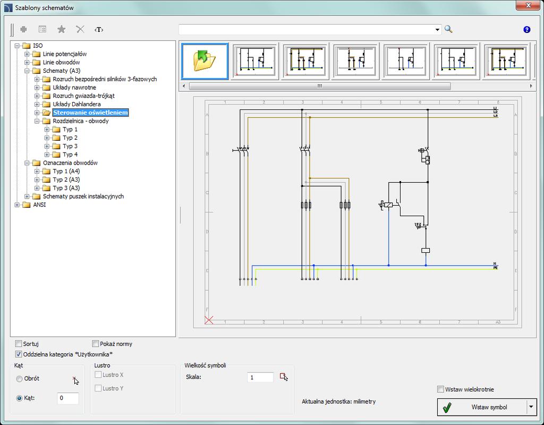The height and width of the screenshot is (425, 544).
Task: Select the Kąt radio button
Action: point(20,398)
